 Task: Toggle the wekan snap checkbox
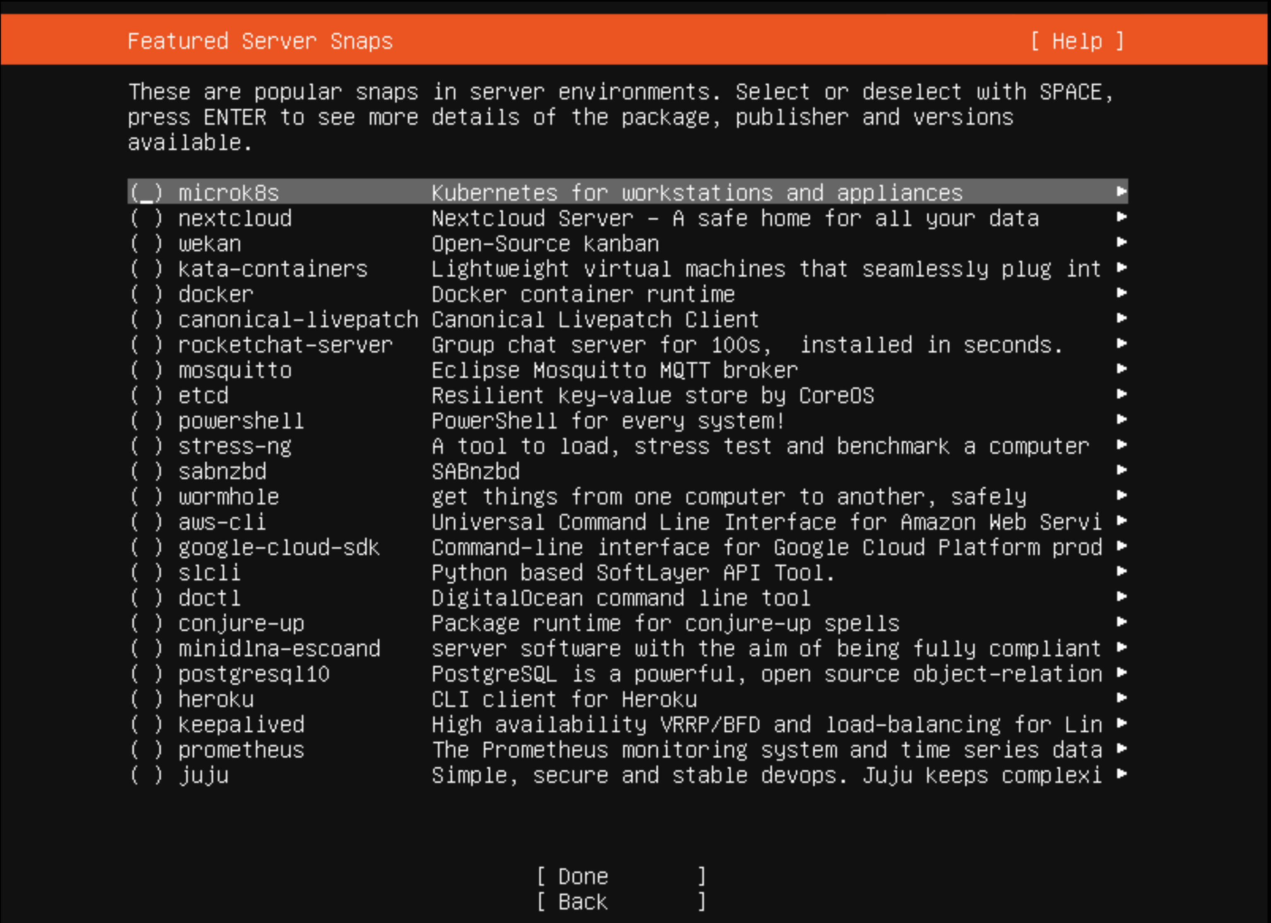click(146, 244)
